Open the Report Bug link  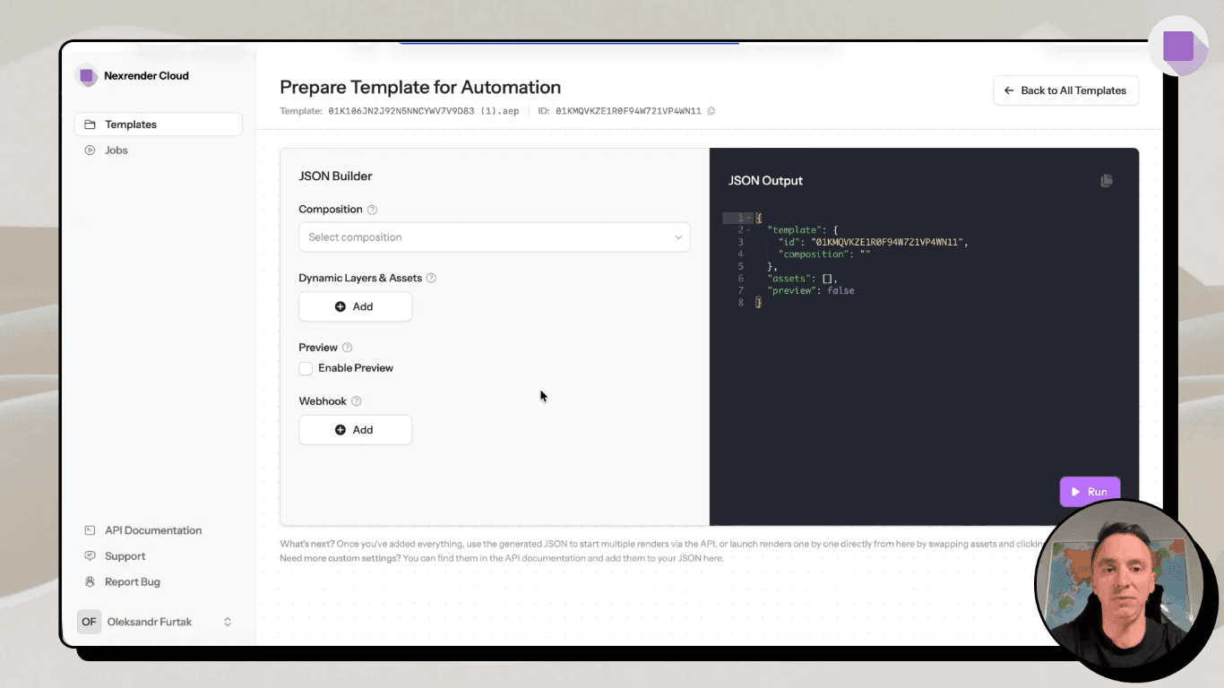(133, 582)
